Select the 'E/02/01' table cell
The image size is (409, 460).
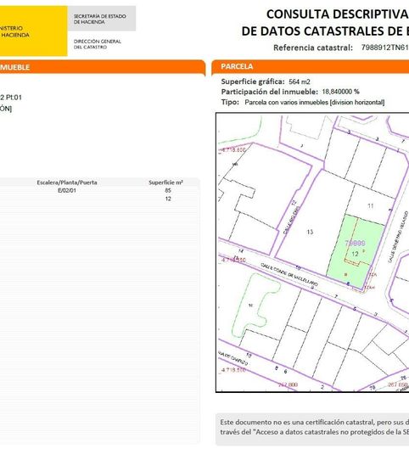click(x=67, y=190)
